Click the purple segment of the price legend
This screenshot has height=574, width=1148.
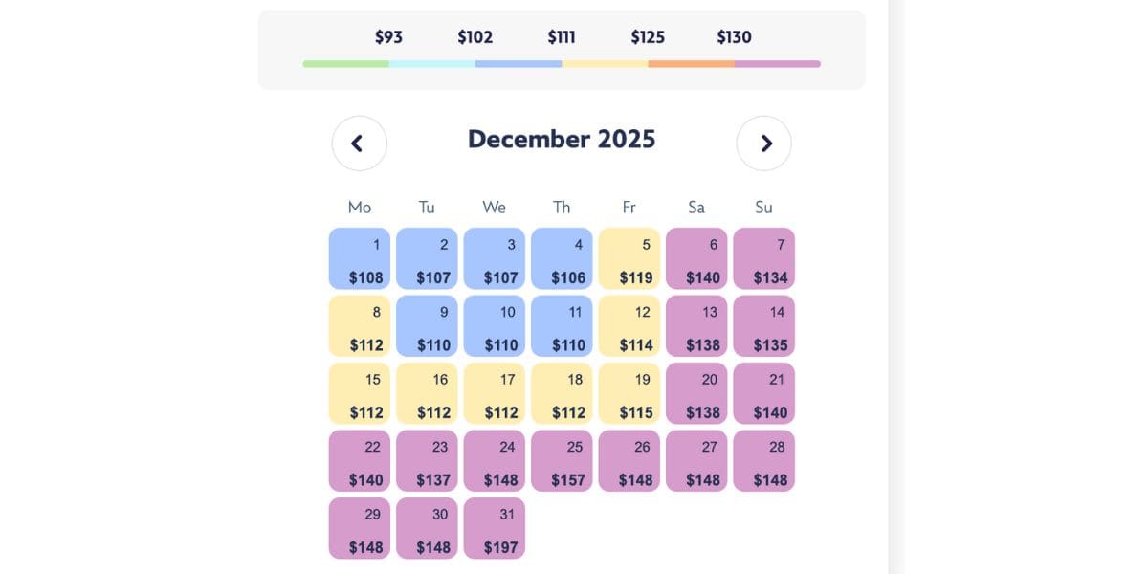pos(777,63)
